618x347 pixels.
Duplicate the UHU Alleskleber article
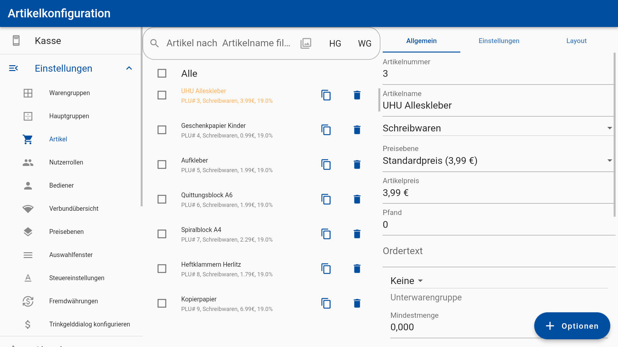326,95
